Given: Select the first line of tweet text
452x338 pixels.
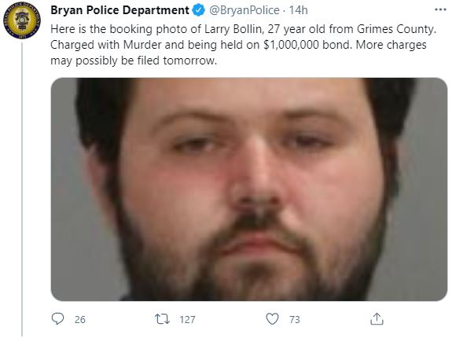Looking at the screenshot, I should (244, 29).
